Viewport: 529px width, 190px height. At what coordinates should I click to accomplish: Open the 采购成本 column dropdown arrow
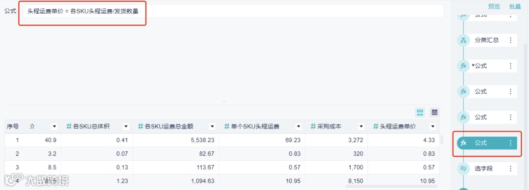[361, 127]
